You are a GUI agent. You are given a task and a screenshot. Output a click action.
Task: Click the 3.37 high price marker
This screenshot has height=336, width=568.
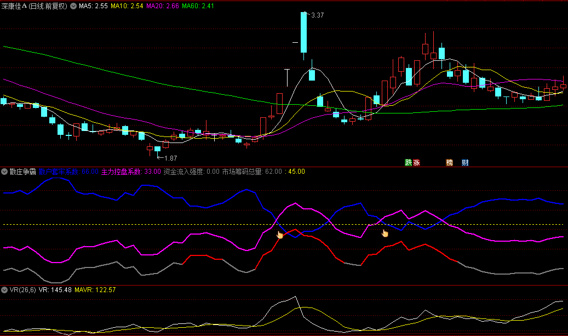pyautogui.click(x=317, y=15)
